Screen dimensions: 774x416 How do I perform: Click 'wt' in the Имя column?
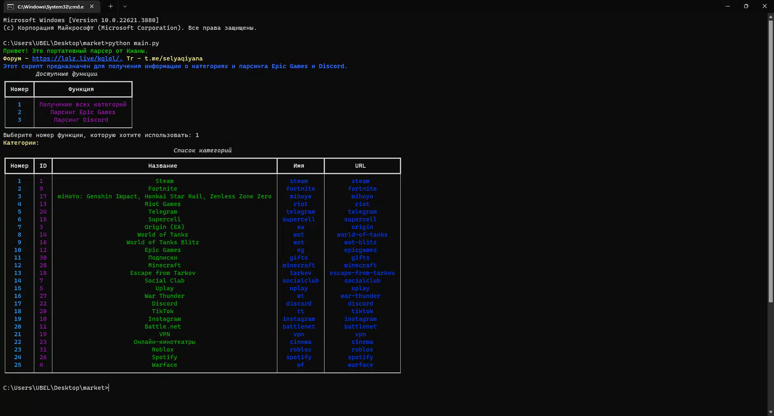(301, 296)
